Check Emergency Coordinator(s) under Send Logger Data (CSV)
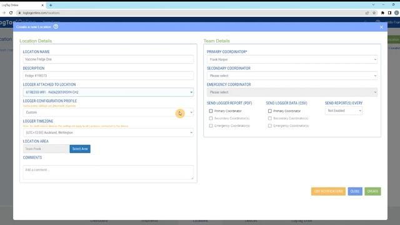This screenshot has width=400, height=225. (x=269, y=126)
